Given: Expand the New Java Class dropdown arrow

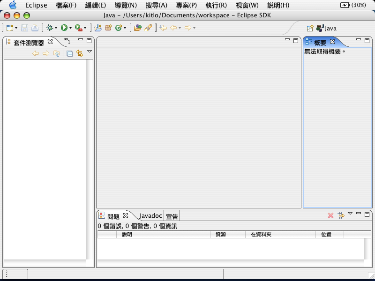Looking at the screenshot, I should [125, 28].
